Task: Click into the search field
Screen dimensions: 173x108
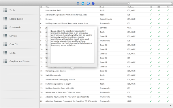Action: 150,3
